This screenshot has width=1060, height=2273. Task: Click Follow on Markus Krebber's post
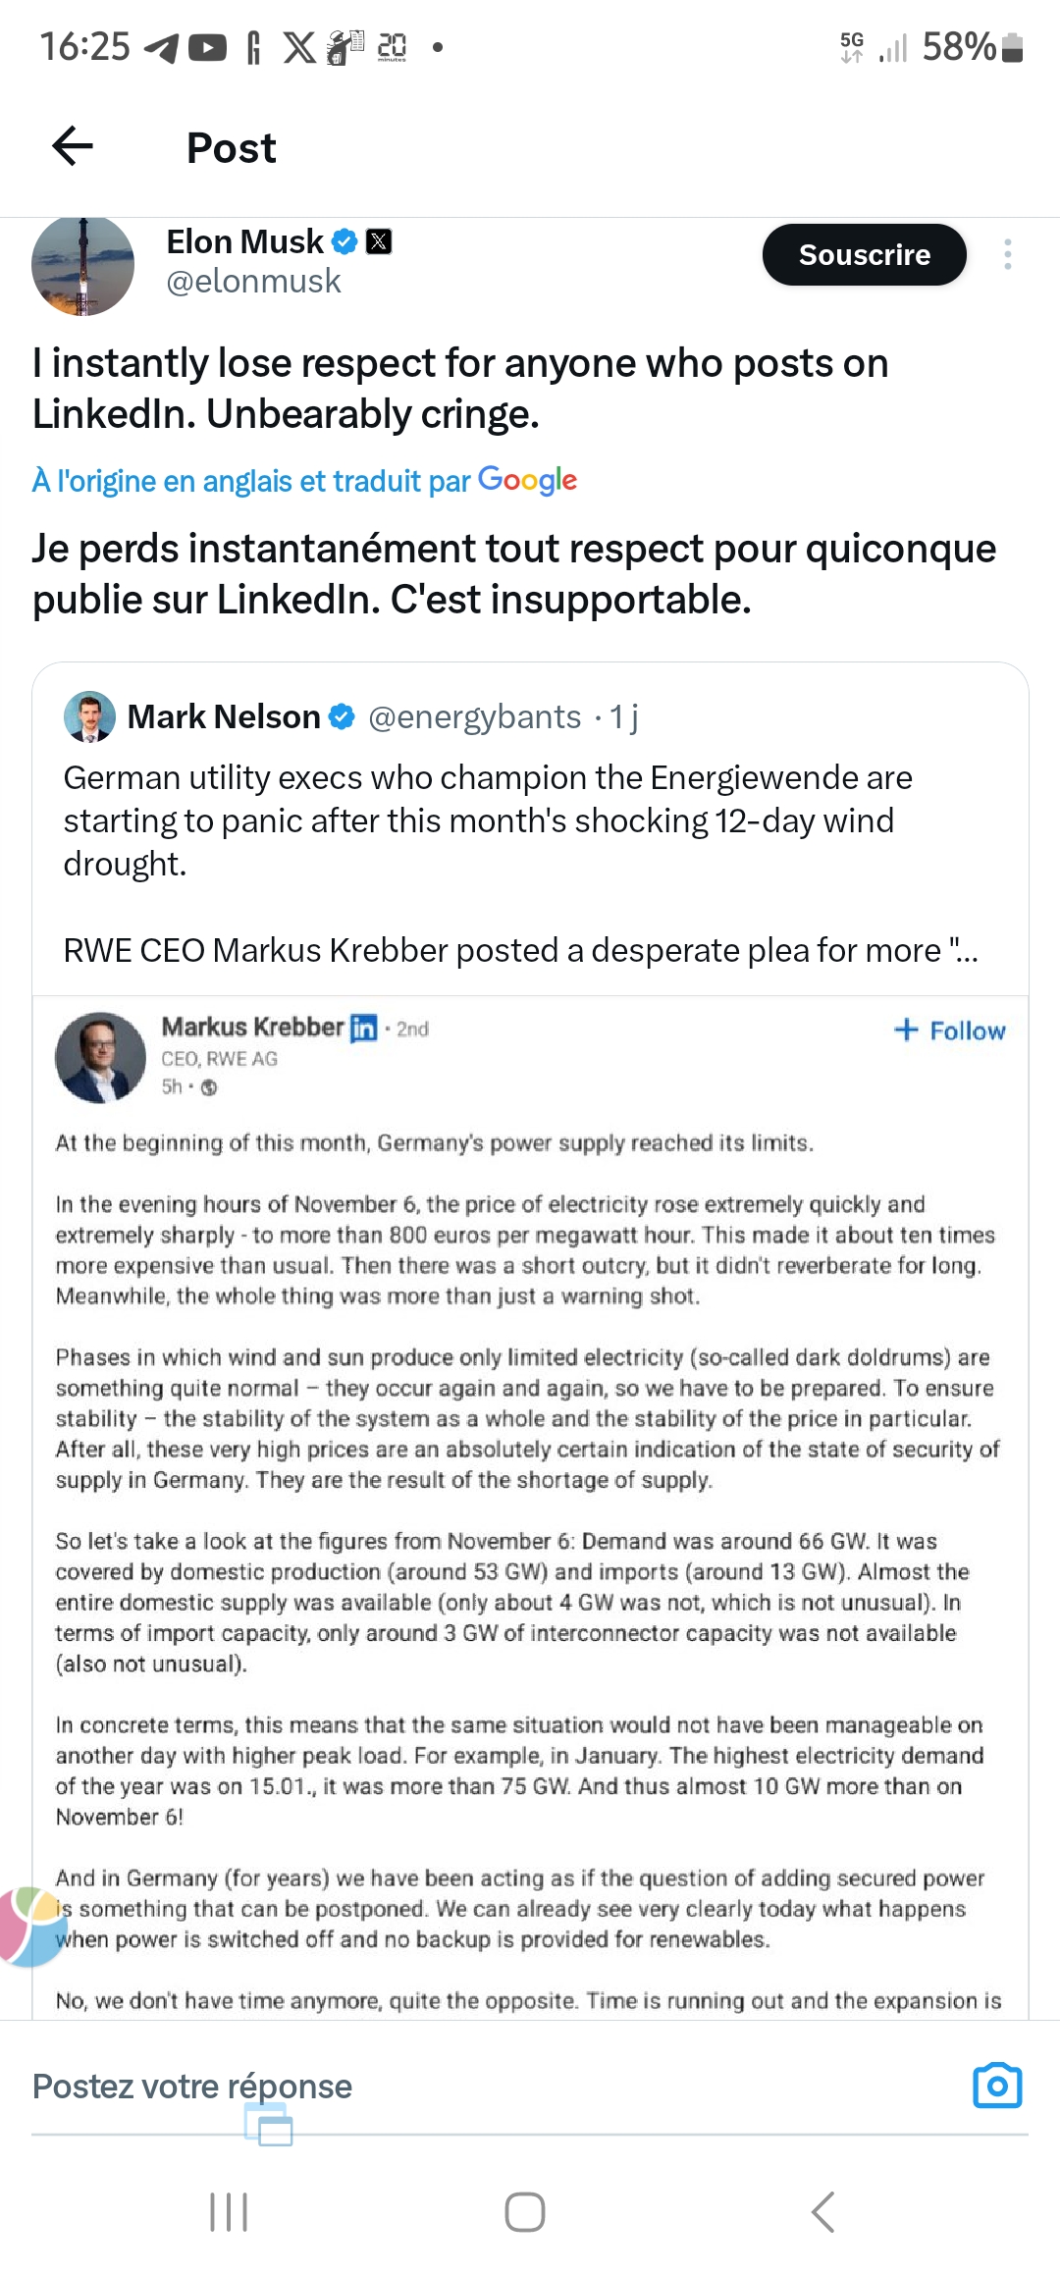[x=949, y=1031]
